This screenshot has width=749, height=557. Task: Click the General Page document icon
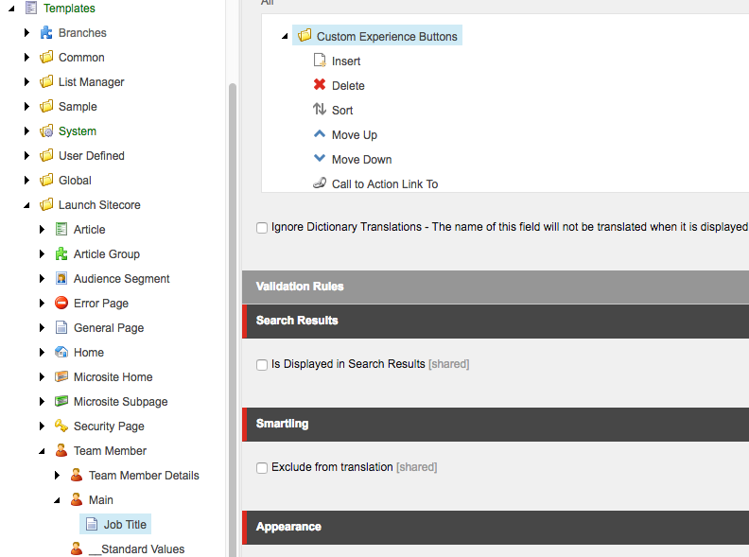click(61, 328)
